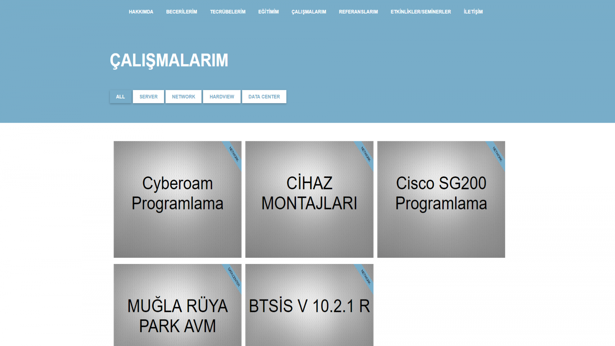615x346 pixels.
Task: Open the Cyberoam Programlama project tile
Action: 178,199
